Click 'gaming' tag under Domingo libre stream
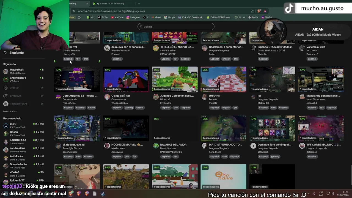Image resolution: width=352 pixels, height=198 pixels. [275, 156]
